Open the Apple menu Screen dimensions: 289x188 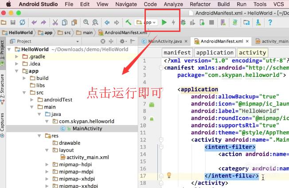click(x=8, y=4)
